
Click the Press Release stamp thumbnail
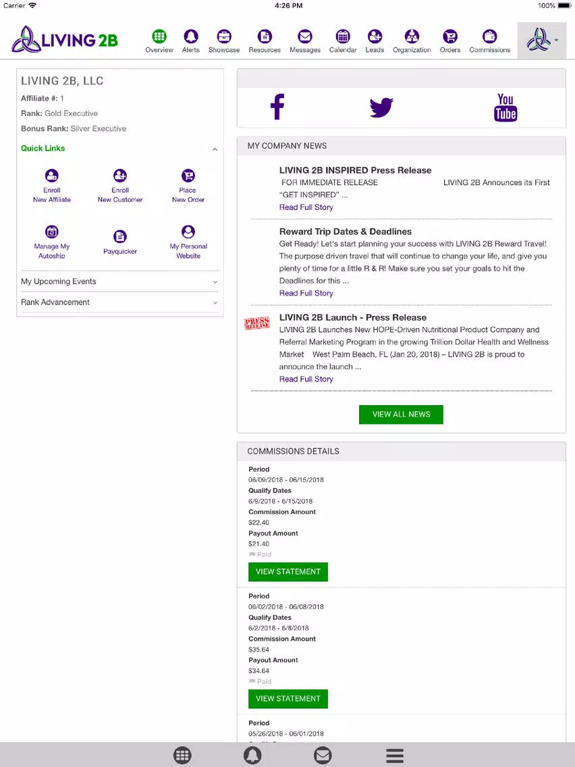pos(257,323)
